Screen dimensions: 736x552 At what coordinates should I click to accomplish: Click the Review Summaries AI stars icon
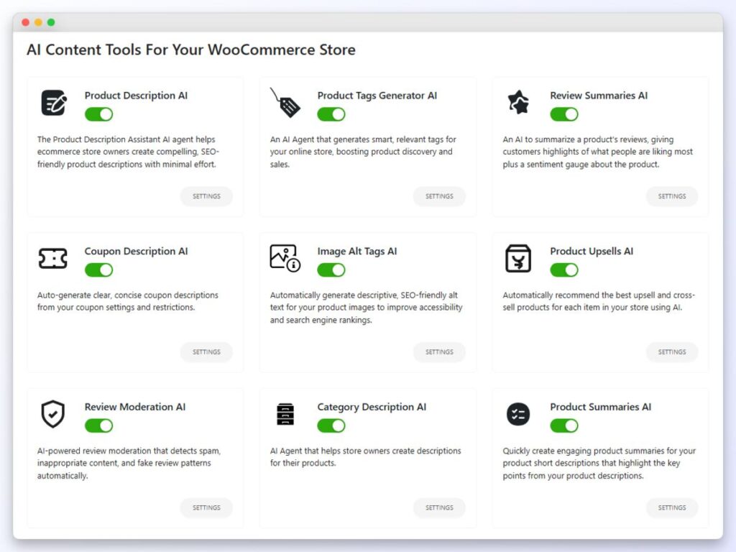pyautogui.click(x=518, y=102)
